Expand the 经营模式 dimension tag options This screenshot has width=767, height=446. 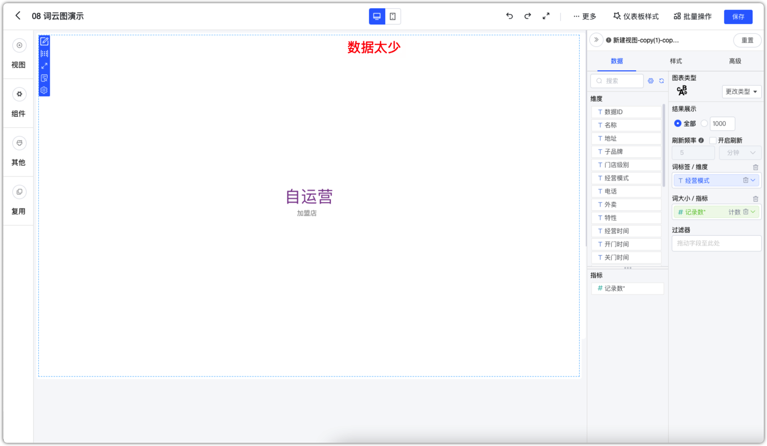[753, 180]
